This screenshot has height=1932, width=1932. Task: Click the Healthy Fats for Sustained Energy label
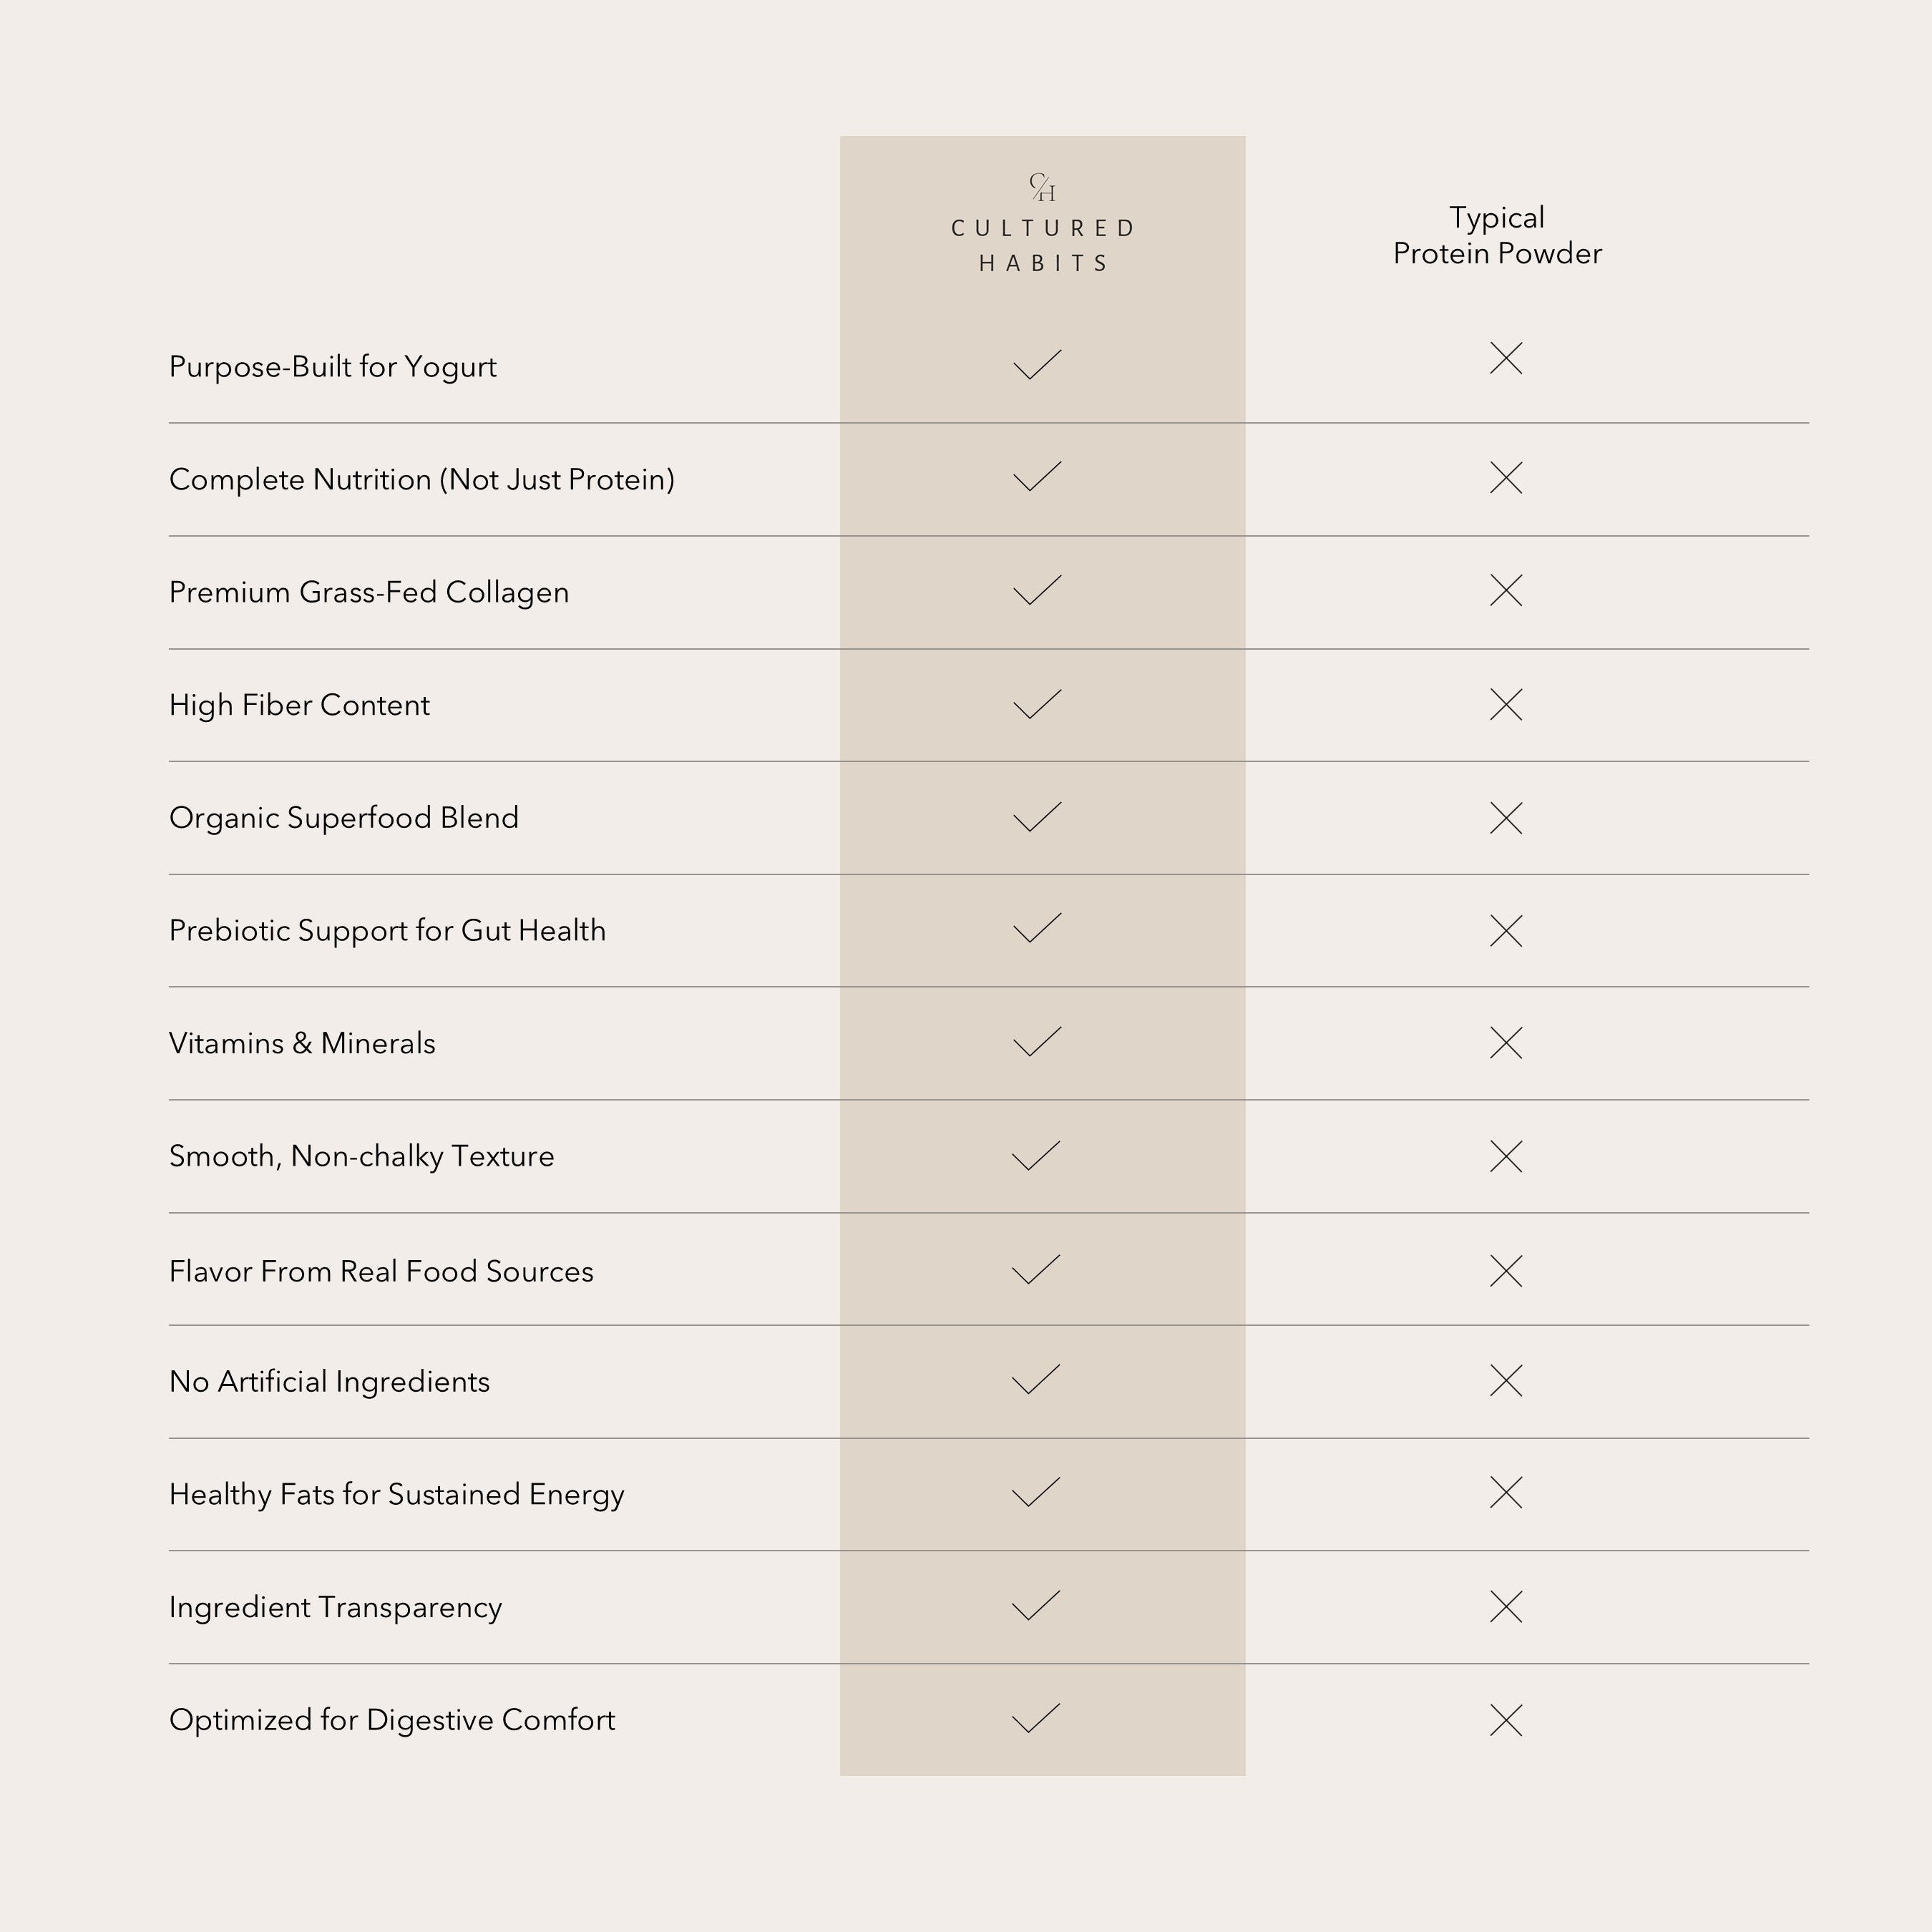coord(396,1494)
